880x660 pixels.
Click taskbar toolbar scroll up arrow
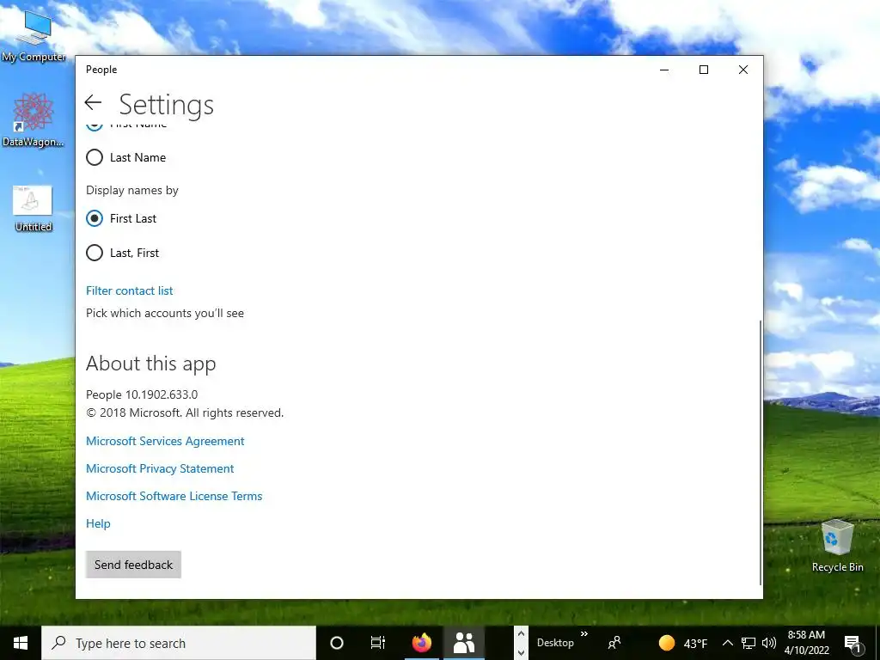coord(521,634)
